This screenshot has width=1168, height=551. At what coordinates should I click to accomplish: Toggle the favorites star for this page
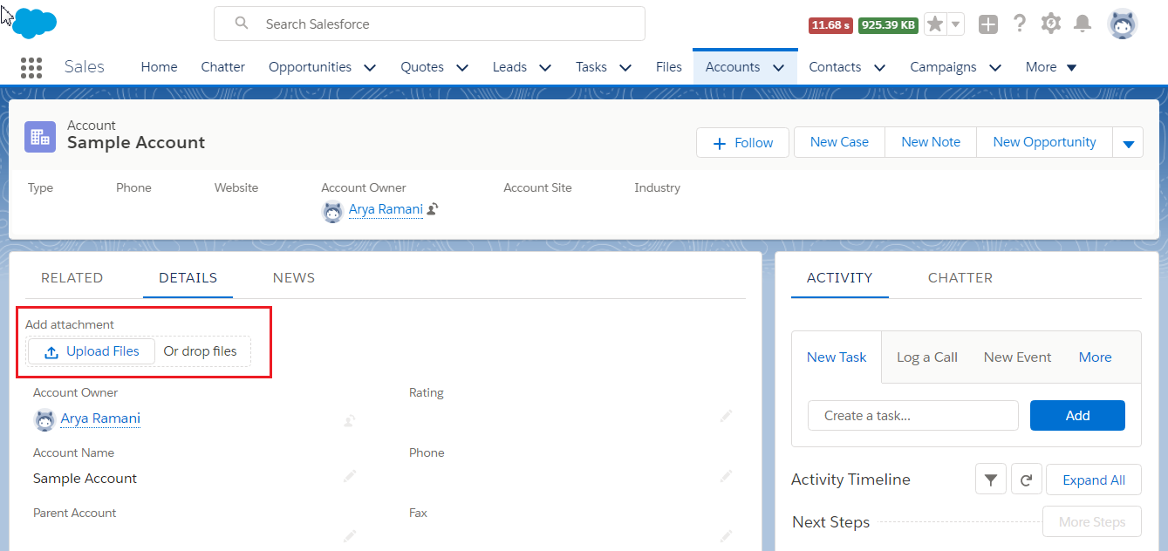click(934, 24)
